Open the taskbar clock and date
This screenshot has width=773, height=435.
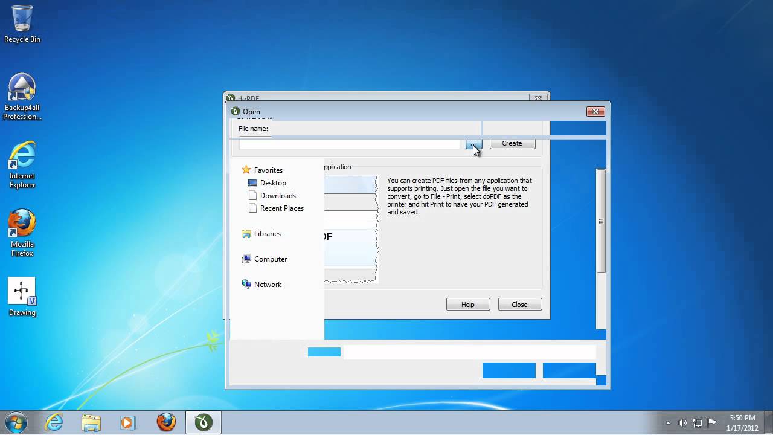coord(742,423)
